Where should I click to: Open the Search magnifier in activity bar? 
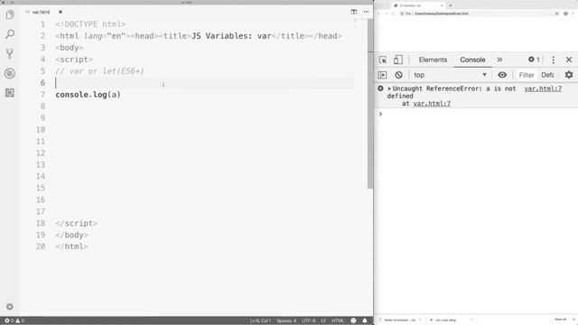tap(10, 34)
